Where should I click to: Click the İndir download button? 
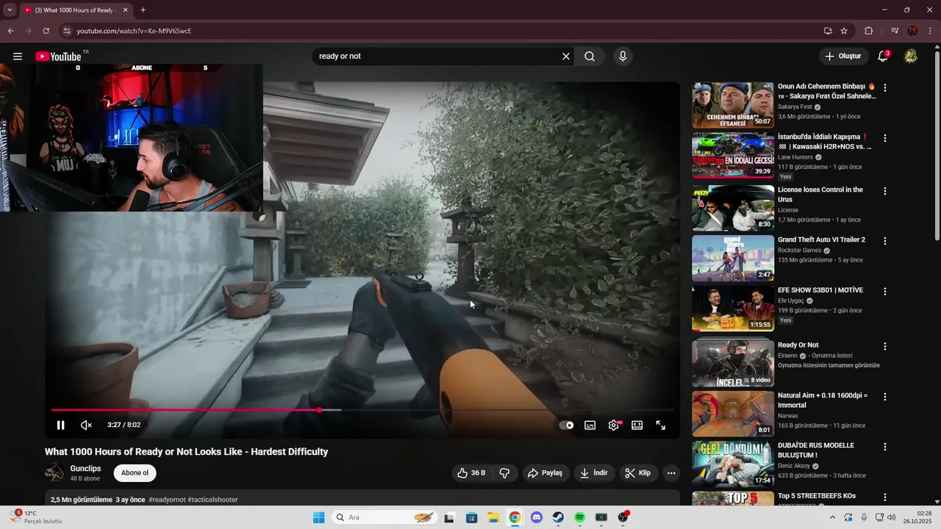click(595, 473)
